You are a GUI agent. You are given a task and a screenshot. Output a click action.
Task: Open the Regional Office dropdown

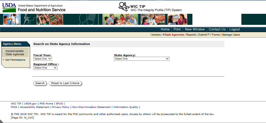pyautogui.click(x=45, y=68)
